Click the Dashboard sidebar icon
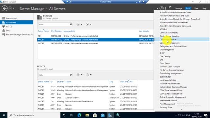This screenshot has width=210, height=118. point(4,18)
